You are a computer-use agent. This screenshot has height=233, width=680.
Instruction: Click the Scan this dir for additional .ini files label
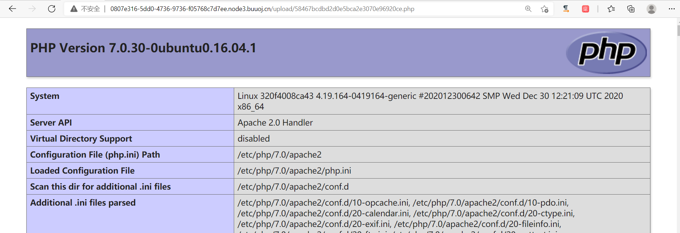point(101,187)
